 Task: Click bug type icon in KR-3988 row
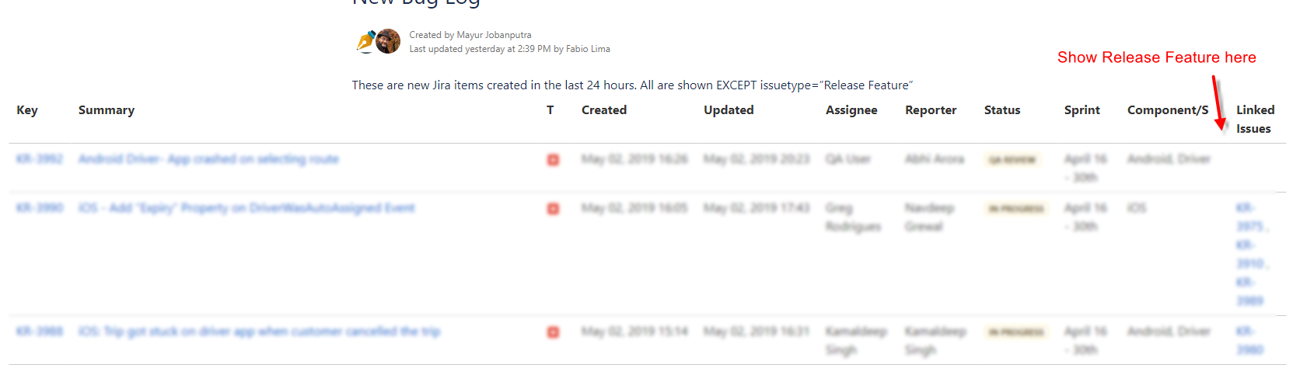pos(553,332)
